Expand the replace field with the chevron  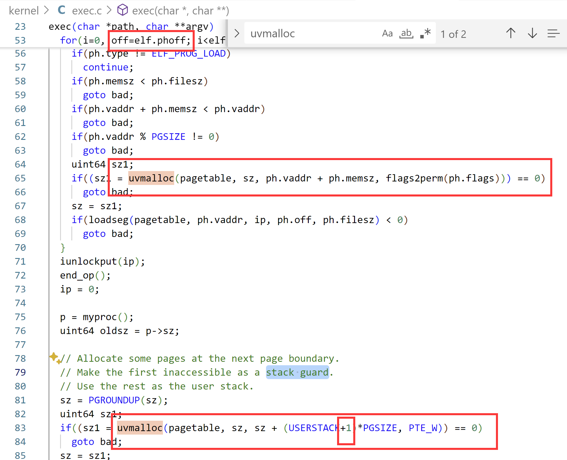tap(237, 33)
